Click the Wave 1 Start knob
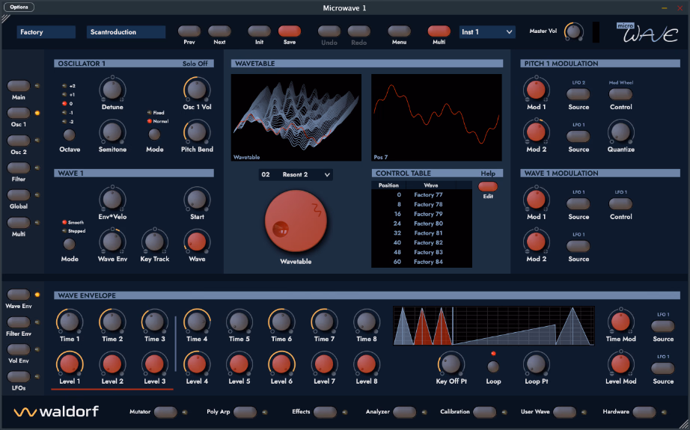 click(197, 199)
